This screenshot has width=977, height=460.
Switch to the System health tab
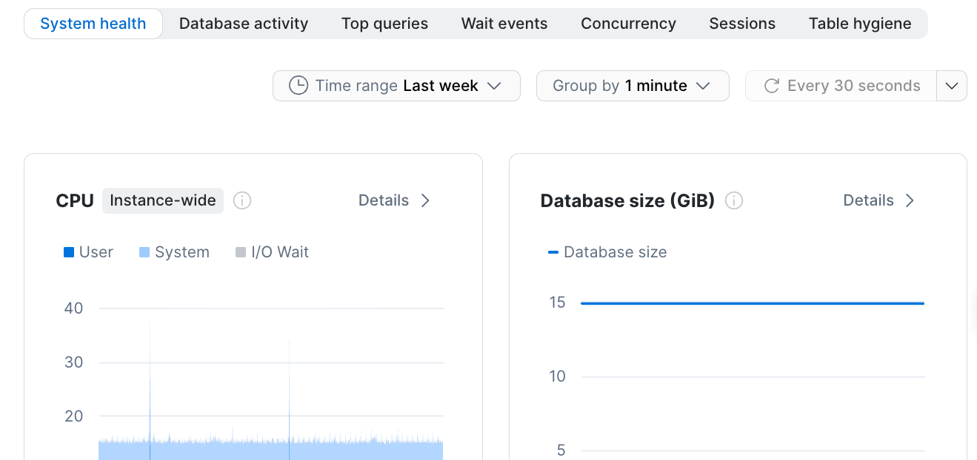[93, 24]
